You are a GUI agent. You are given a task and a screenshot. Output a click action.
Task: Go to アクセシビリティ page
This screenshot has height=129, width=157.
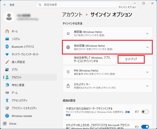[x=30, y=100]
